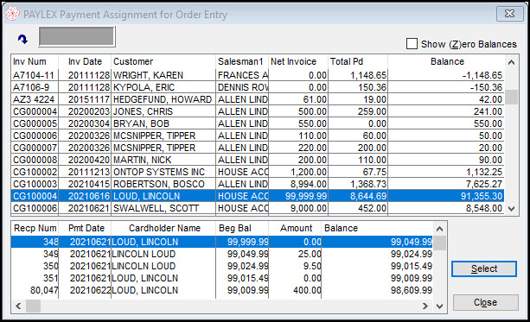Select invoice CG000004 for JONES, CHRIS
Screen dimensions: 530x322
(258, 111)
